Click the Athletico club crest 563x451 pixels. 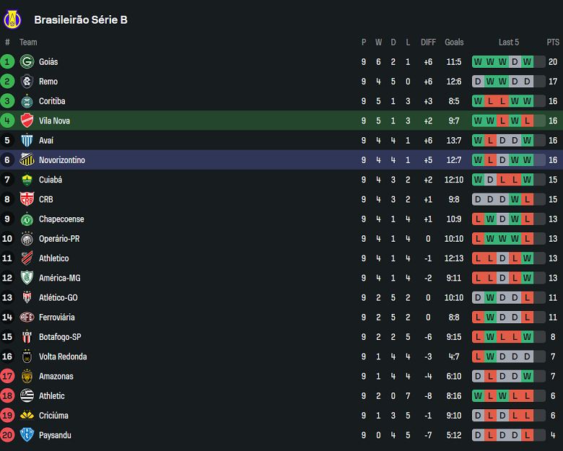point(27,258)
